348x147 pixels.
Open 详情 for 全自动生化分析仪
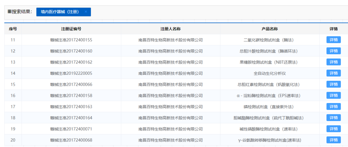[x=333, y=73]
